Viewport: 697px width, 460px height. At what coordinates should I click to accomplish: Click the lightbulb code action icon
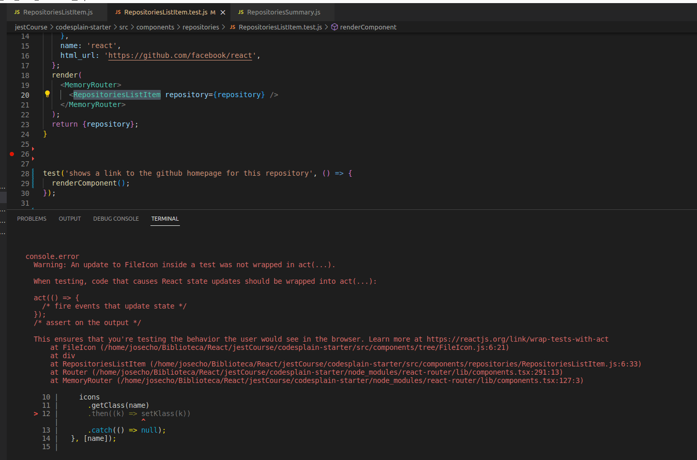pyautogui.click(x=47, y=95)
